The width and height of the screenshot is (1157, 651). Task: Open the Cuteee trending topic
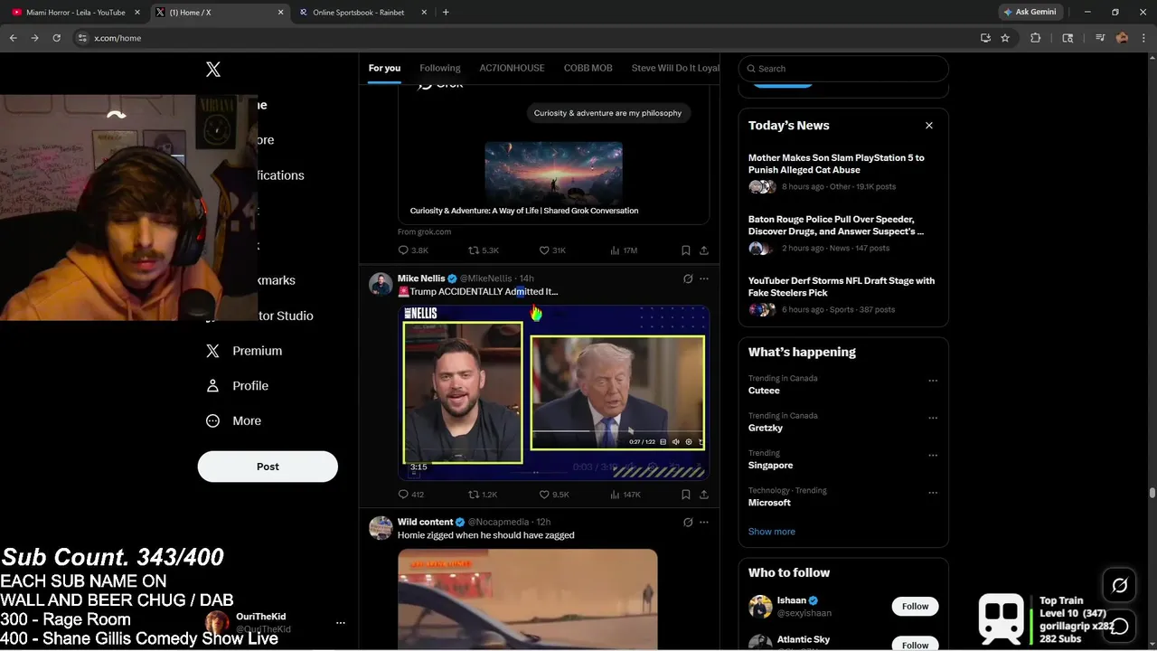click(764, 391)
